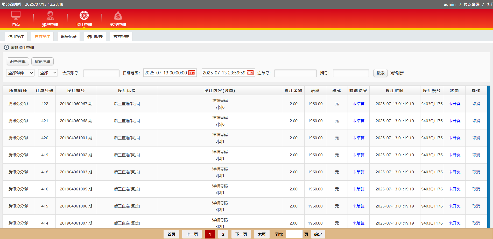493x239 pixels.
Task: Go to page 2 in pagination
Action: pos(223,234)
